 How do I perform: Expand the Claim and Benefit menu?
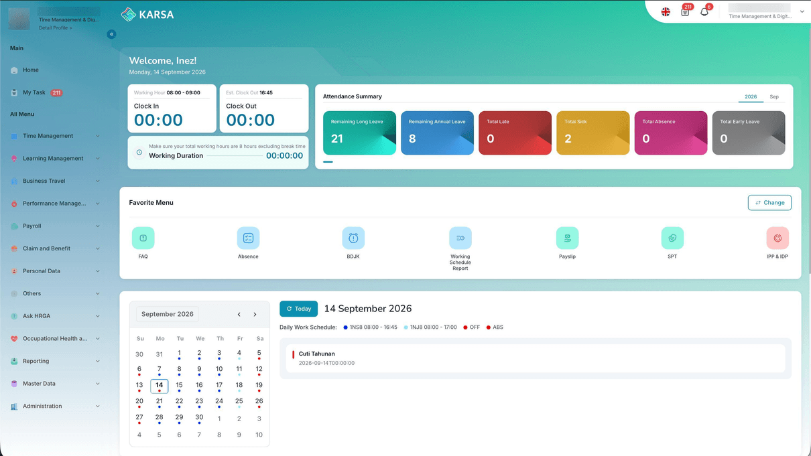[55, 248]
